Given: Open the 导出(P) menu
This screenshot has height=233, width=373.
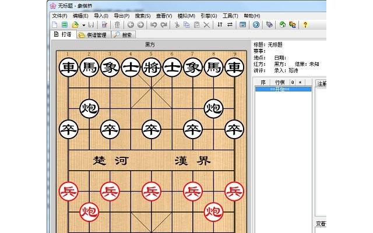Looking at the screenshot, I should coord(121,16).
